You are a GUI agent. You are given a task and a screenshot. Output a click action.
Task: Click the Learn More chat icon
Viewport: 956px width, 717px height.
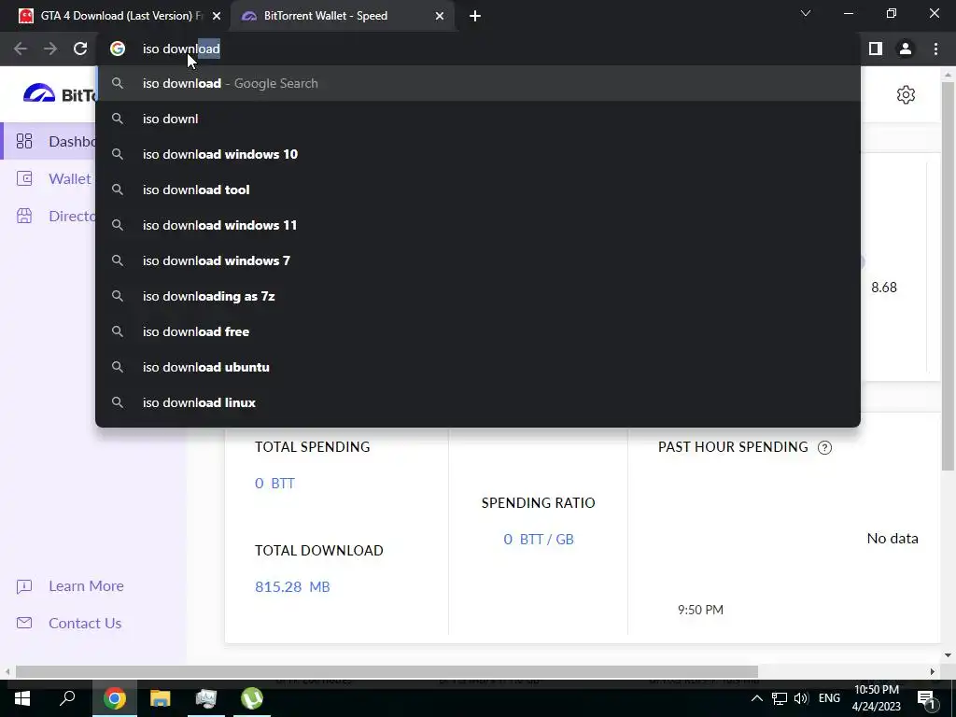[x=23, y=586]
